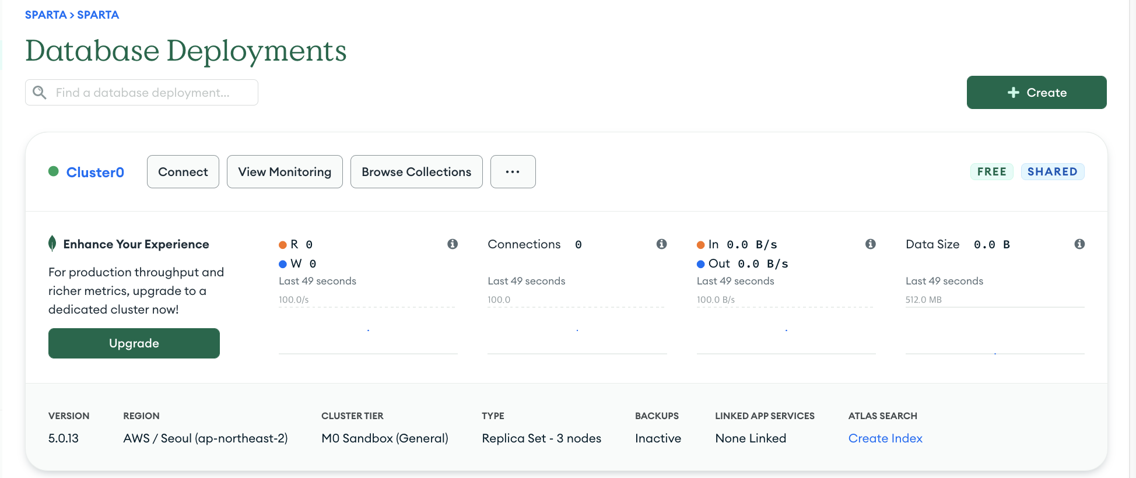This screenshot has width=1136, height=478.
Task: Click the info icon beside Data Size
Action: [x=1079, y=244]
